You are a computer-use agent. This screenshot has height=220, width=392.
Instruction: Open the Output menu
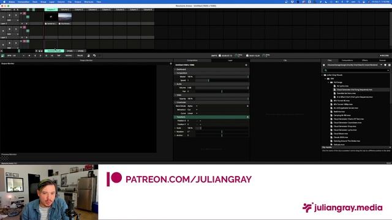coord(78,2)
